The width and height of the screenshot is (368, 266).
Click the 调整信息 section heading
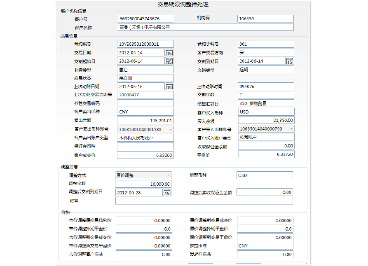(x=69, y=167)
